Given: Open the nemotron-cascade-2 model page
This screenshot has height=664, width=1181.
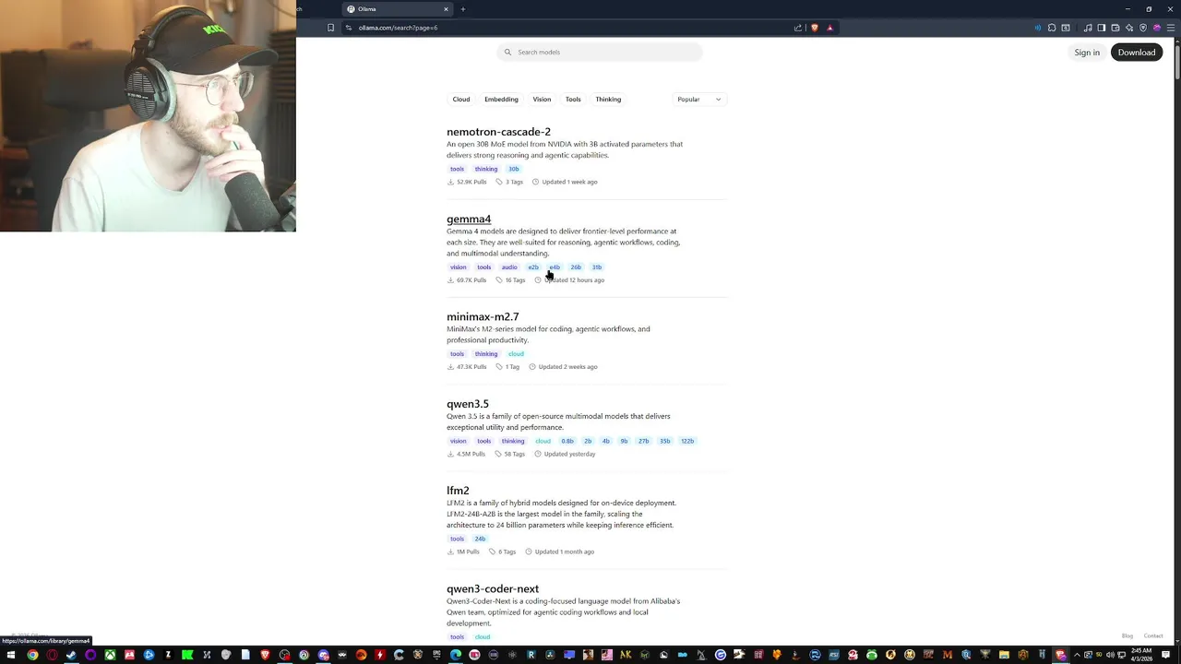Looking at the screenshot, I should tap(498, 132).
